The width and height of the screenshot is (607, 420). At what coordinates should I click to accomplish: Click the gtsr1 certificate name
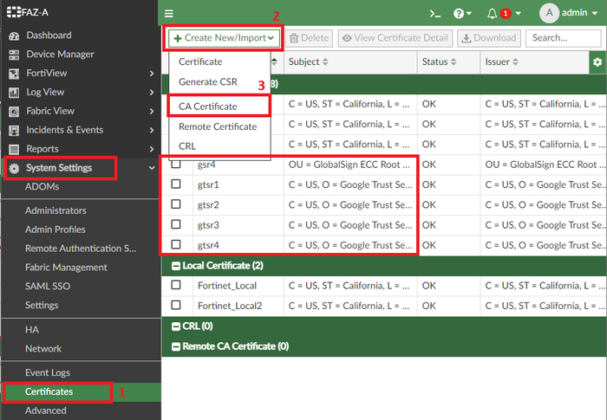[x=208, y=184]
